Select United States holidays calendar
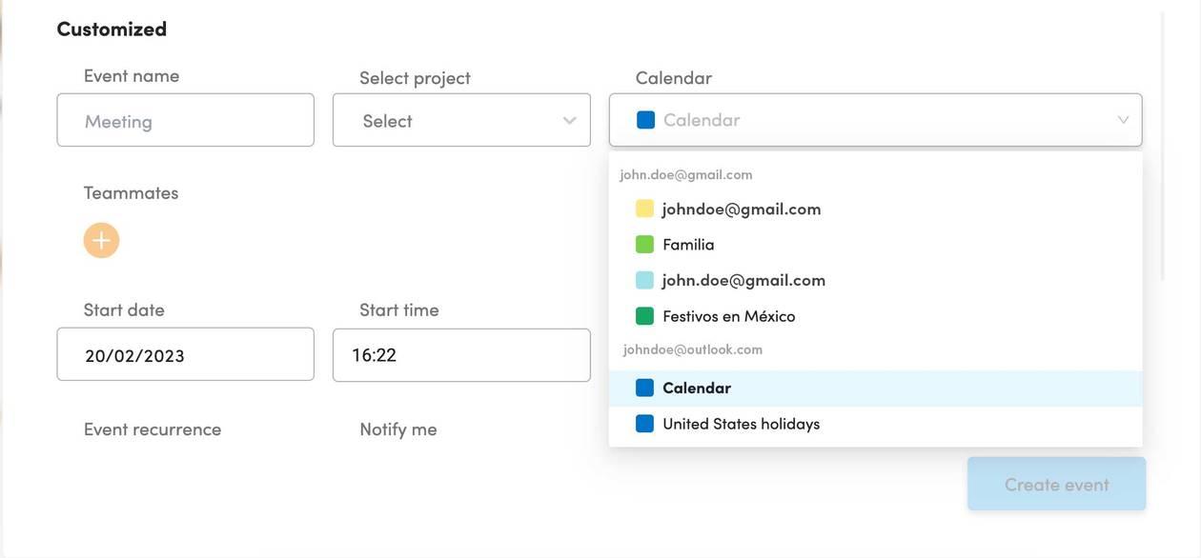This screenshot has width=1201, height=558. (x=875, y=424)
